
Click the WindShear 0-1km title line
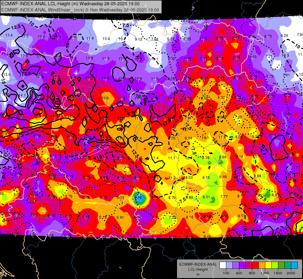click(80, 10)
